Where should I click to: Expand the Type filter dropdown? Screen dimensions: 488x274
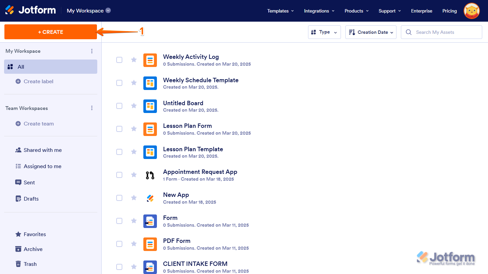[x=324, y=32]
